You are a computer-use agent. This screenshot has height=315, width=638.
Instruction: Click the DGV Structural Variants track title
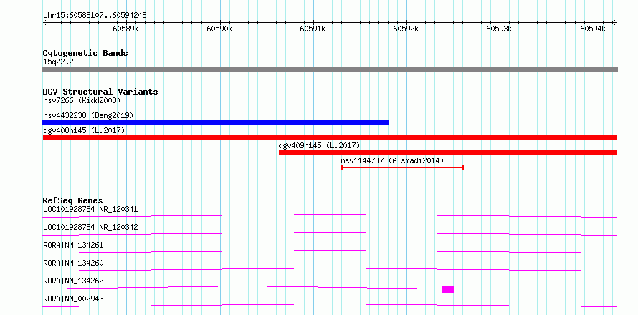click(100, 92)
